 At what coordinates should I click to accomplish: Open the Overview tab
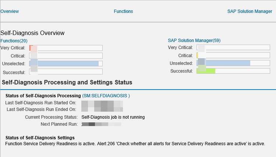coord(10,11)
